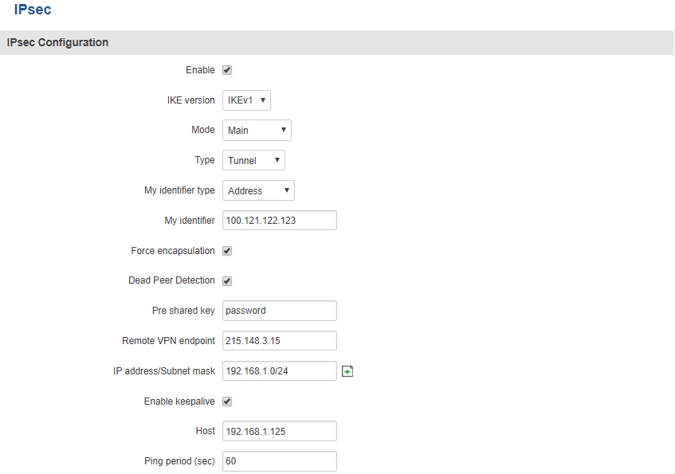The image size is (675, 474).
Task: Select the IP address/Subnet mask input field
Action: tap(279, 371)
